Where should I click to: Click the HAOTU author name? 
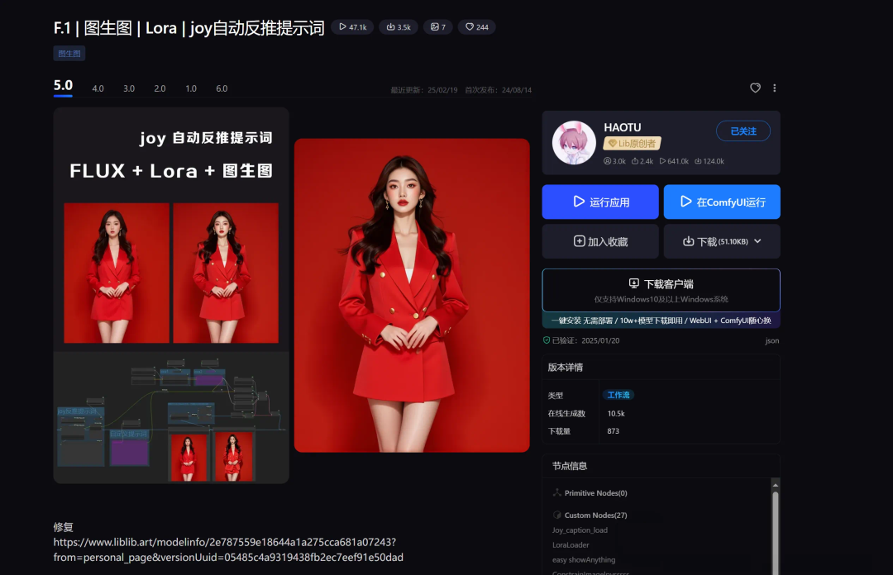click(623, 127)
